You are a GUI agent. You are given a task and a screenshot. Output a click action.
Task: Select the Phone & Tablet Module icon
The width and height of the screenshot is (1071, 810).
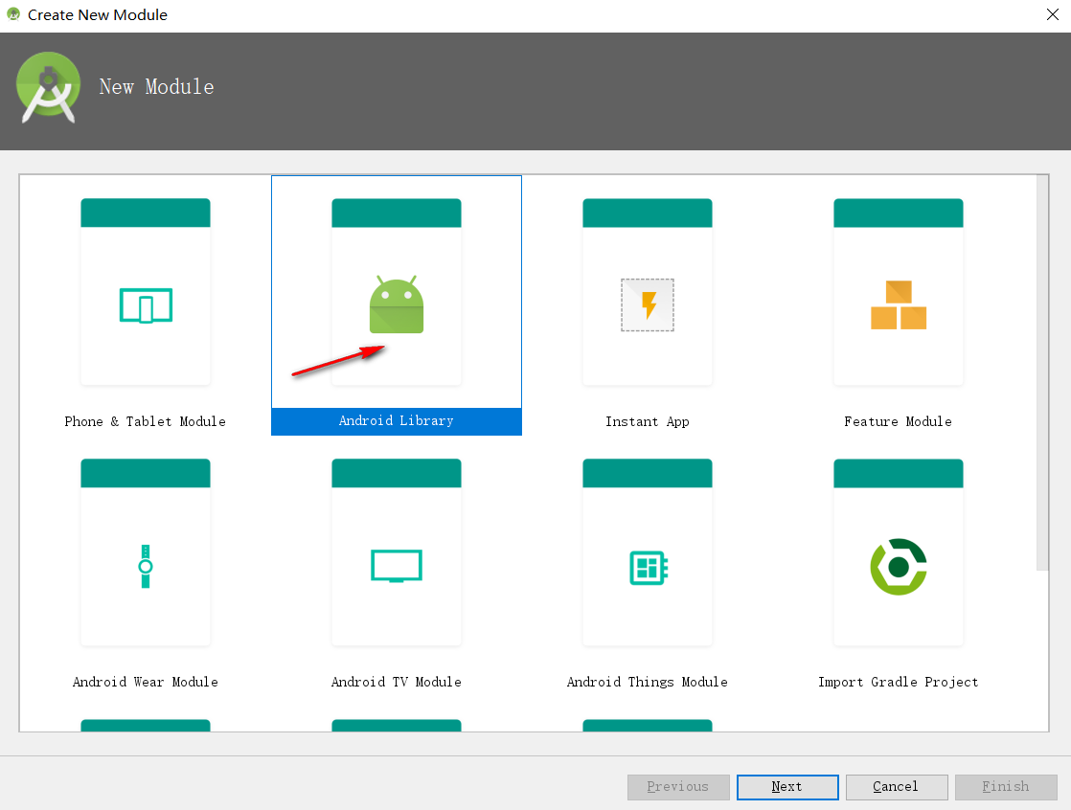146,305
